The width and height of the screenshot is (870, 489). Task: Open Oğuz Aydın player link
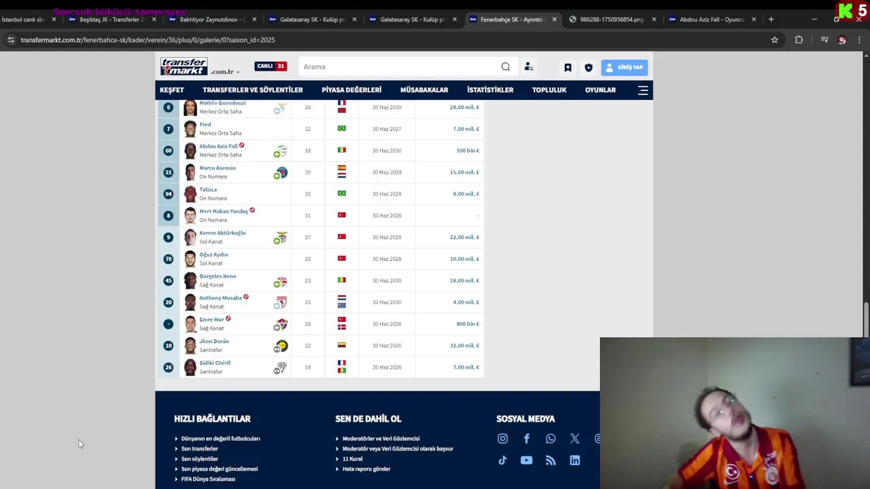[x=213, y=255]
